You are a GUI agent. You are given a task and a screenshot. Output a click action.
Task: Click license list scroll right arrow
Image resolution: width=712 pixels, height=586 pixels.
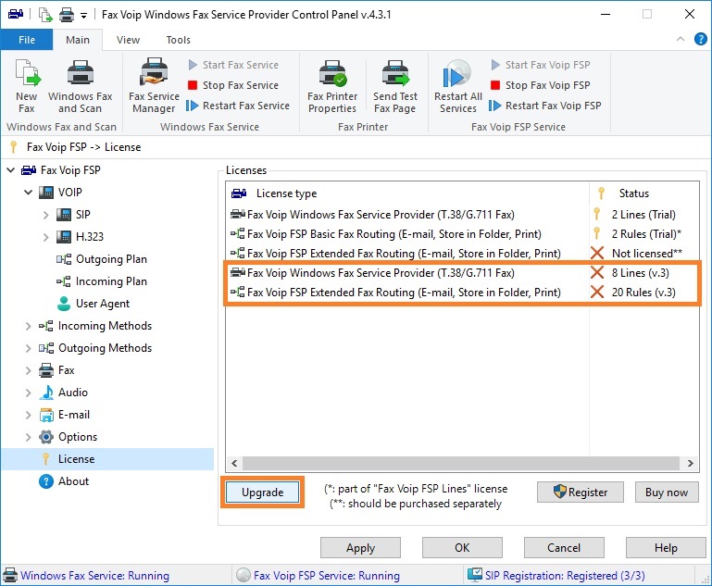690,463
